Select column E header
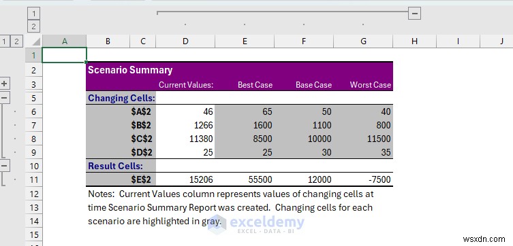 (x=245, y=41)
